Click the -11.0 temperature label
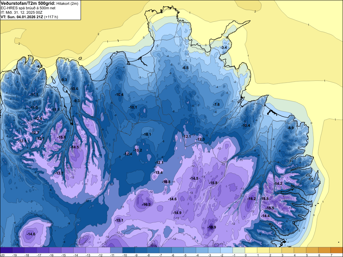The width and height of the screenshot is (343, 257). point(34,108)
